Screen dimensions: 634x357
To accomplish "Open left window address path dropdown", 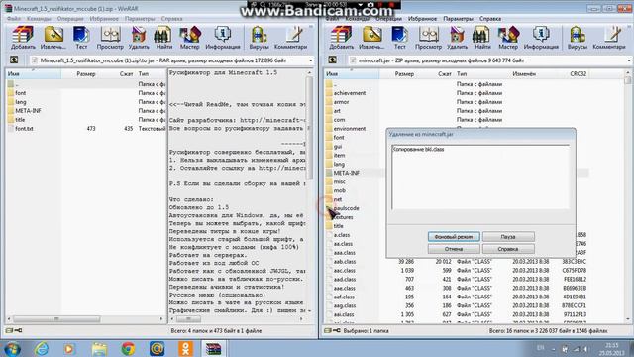I will 310,60.
